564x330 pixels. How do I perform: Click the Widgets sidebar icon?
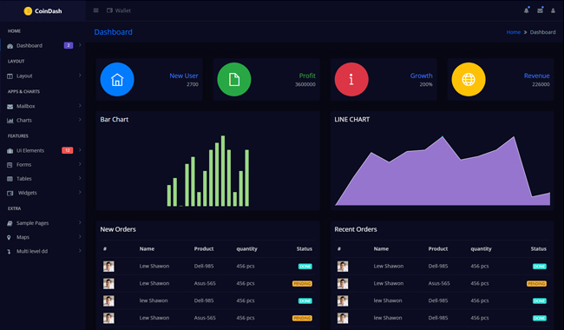10,193
